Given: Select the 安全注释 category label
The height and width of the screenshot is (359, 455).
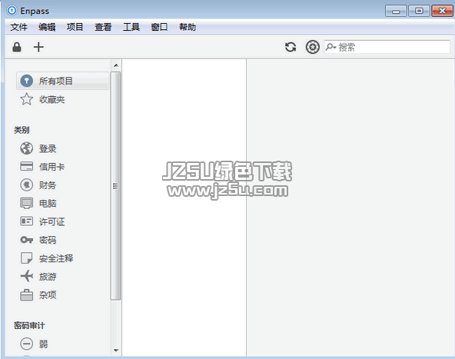Looking at the screenshot, I should tap(56, 258).
